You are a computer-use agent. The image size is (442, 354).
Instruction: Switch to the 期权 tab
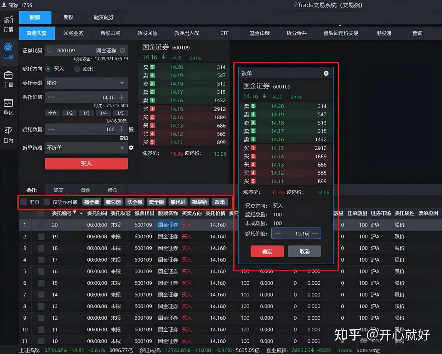68,18
